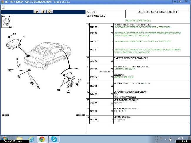Screen dimensions: 191x143
Task: Select part number 6935 A6
Action: coord(93,103)
